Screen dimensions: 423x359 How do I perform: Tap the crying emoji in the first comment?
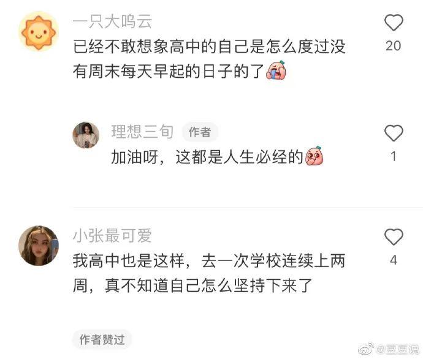pos(276,70)
